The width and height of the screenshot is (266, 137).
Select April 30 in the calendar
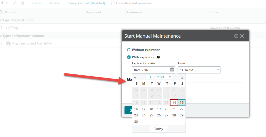(136, 121)
